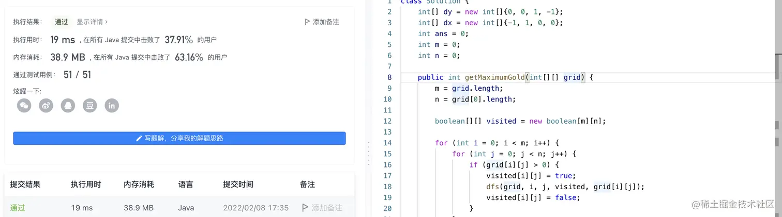This screenshot has height=217, width=782.
Task: Click the 'int n = 0;' code line
Action: 439,55
